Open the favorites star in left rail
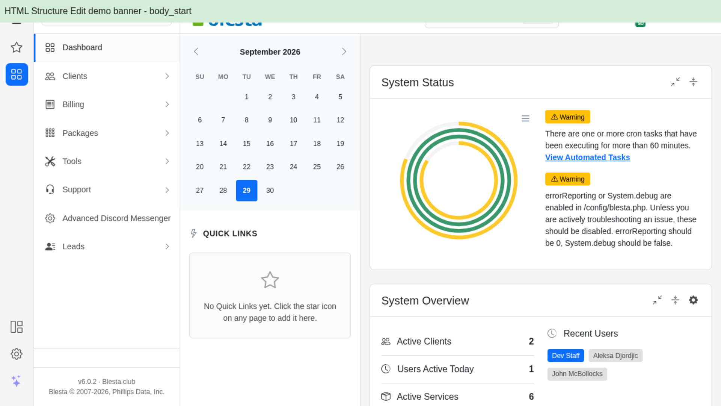This screenshot has width=721, height=406. point(17,47)
